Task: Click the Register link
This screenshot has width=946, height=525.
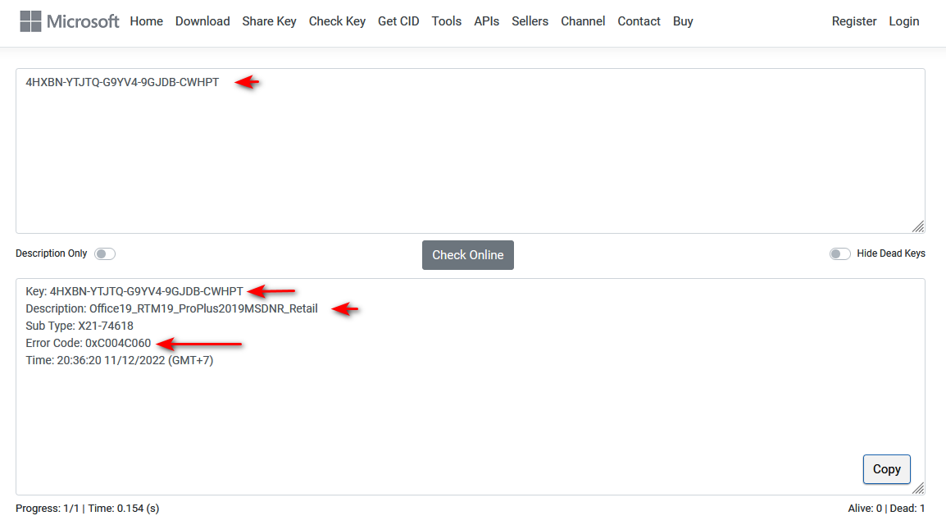Action: pos(854,21)
